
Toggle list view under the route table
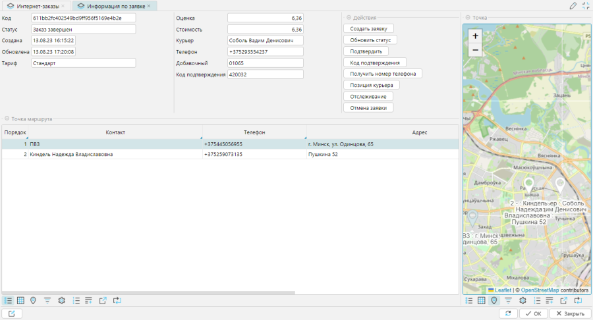9,300
